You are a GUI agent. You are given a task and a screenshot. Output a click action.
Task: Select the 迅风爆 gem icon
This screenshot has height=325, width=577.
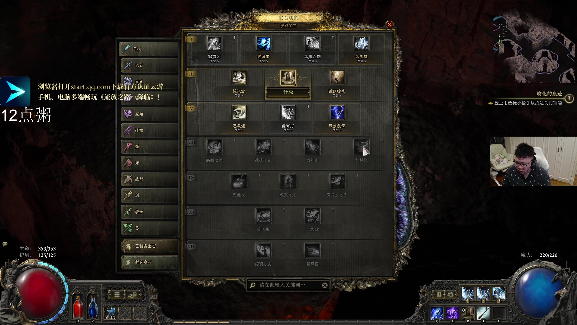pyautogui.click(x=239, y=113)
